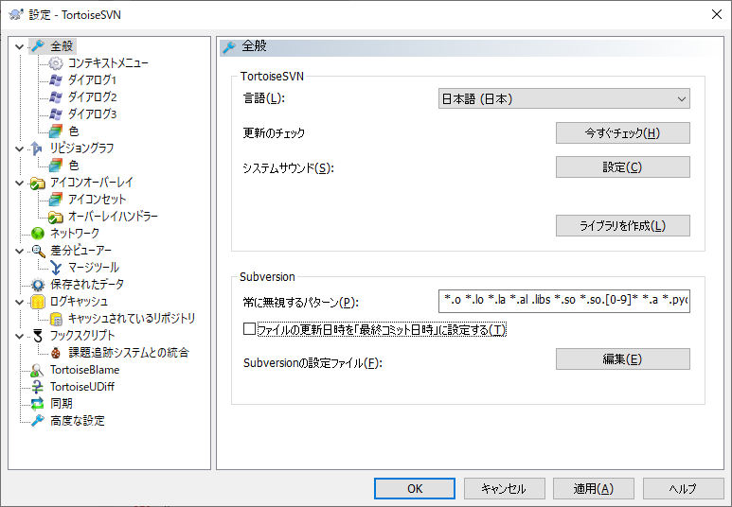Viewport: 732px width, 507px height.
Task: Select TortoiseBlame text in tree
Action: [x=85, y=370]
